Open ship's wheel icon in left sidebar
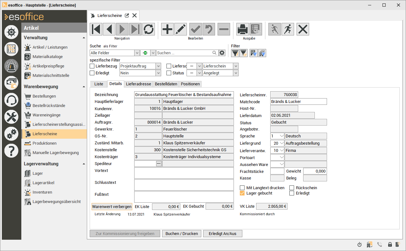The image size is (406, 251). 11,32
